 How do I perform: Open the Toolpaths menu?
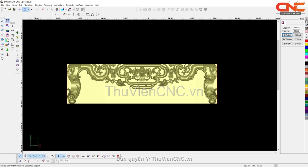70,5
